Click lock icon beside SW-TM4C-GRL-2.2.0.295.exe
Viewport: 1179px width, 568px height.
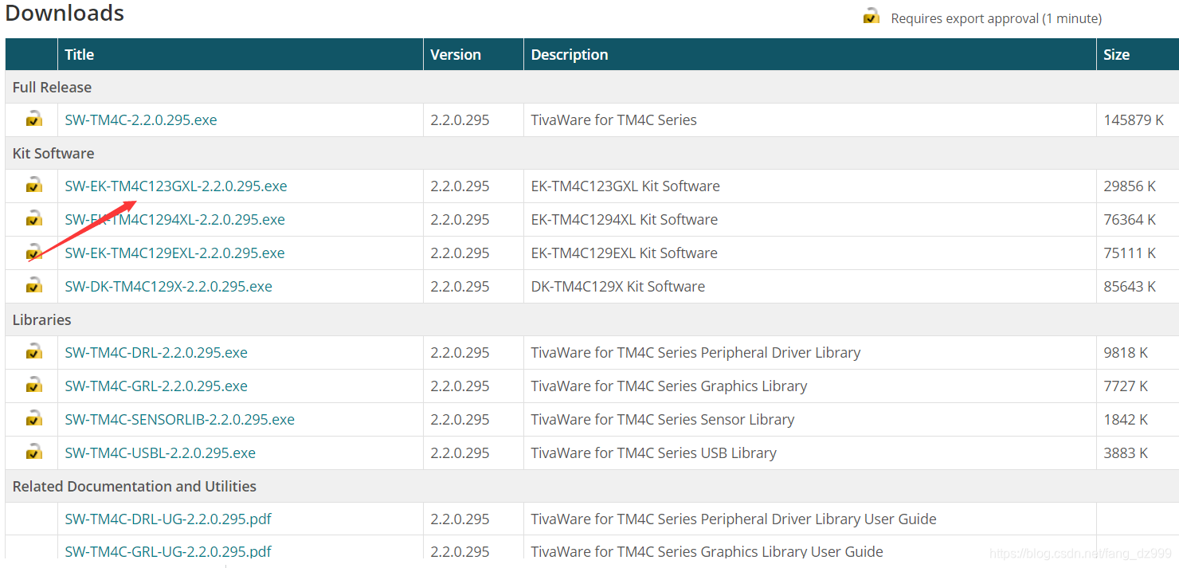click(33, 386)
